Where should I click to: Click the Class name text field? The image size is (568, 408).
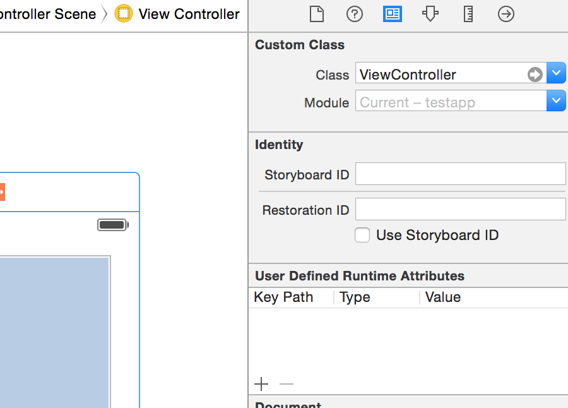[x=441, y=74]
